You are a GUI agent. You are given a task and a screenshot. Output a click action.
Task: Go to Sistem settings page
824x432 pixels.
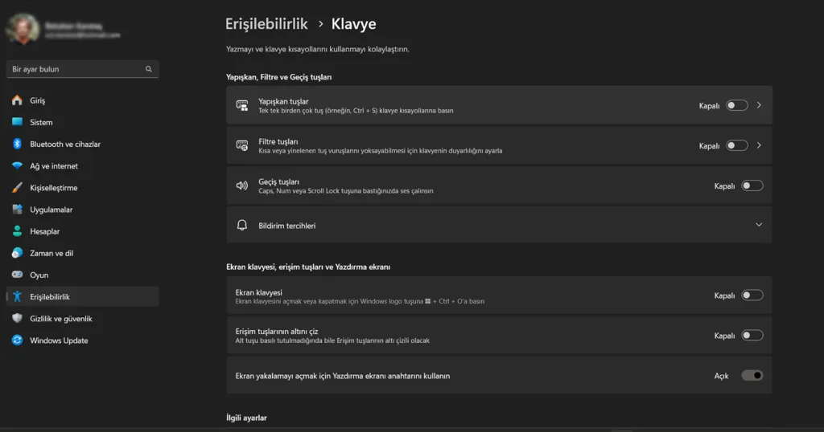click(41, 123)
